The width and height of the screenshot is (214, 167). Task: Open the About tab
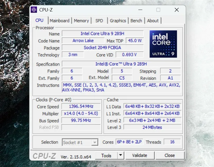153,21
